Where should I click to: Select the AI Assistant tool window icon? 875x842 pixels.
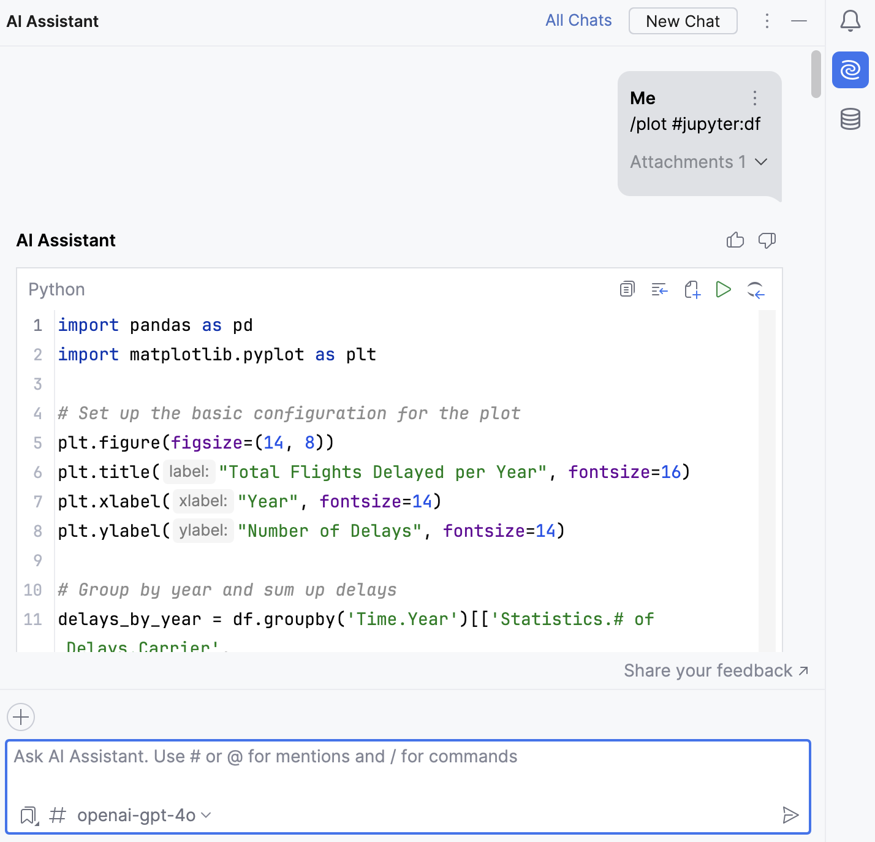[850, 70]
